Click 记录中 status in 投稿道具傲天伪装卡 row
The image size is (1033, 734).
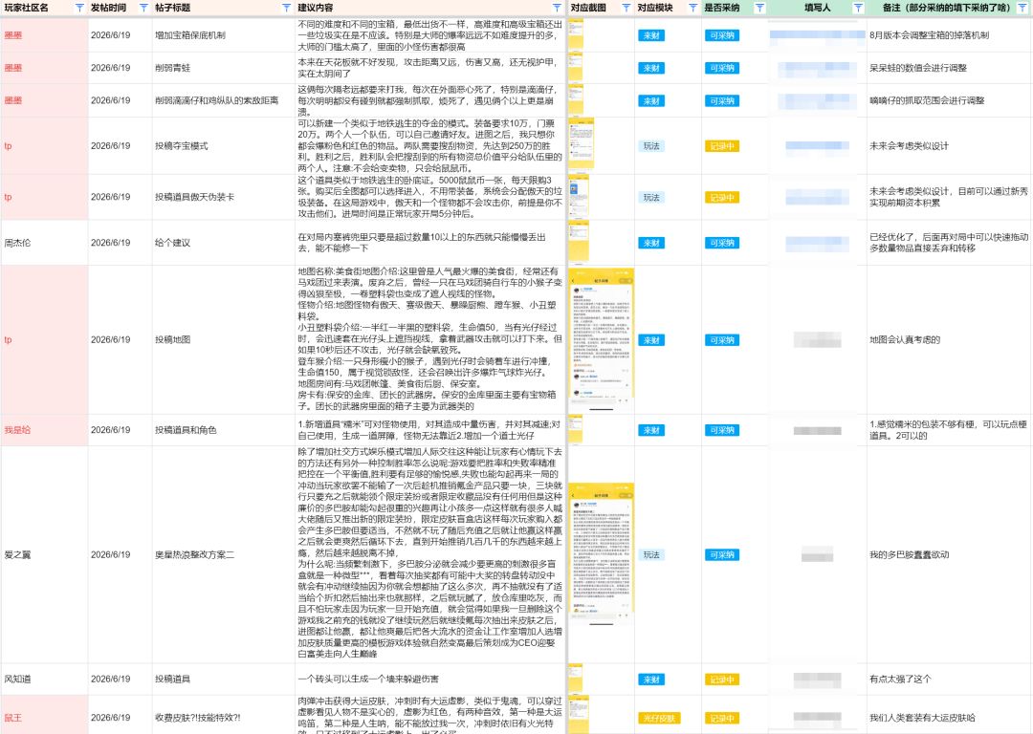[722, 198]
